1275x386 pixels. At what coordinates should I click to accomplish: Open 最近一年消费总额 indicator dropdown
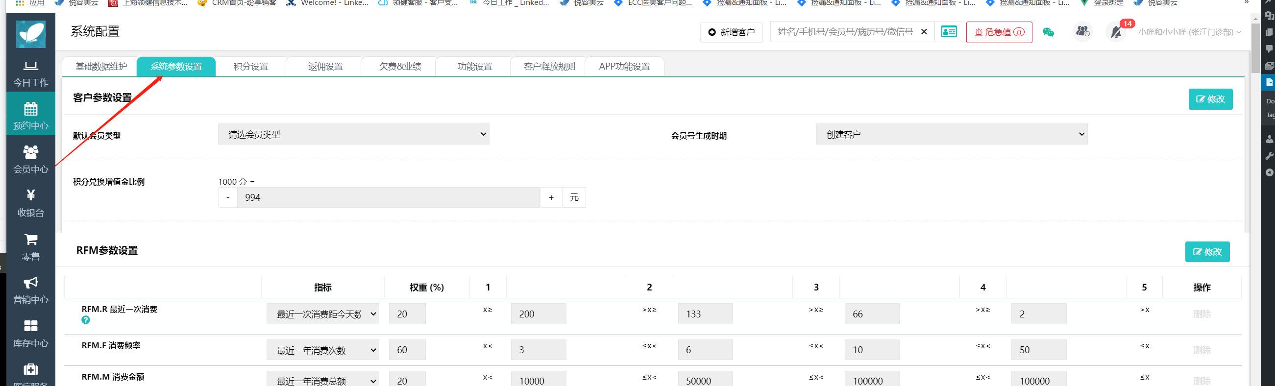(x=323, y=379)
